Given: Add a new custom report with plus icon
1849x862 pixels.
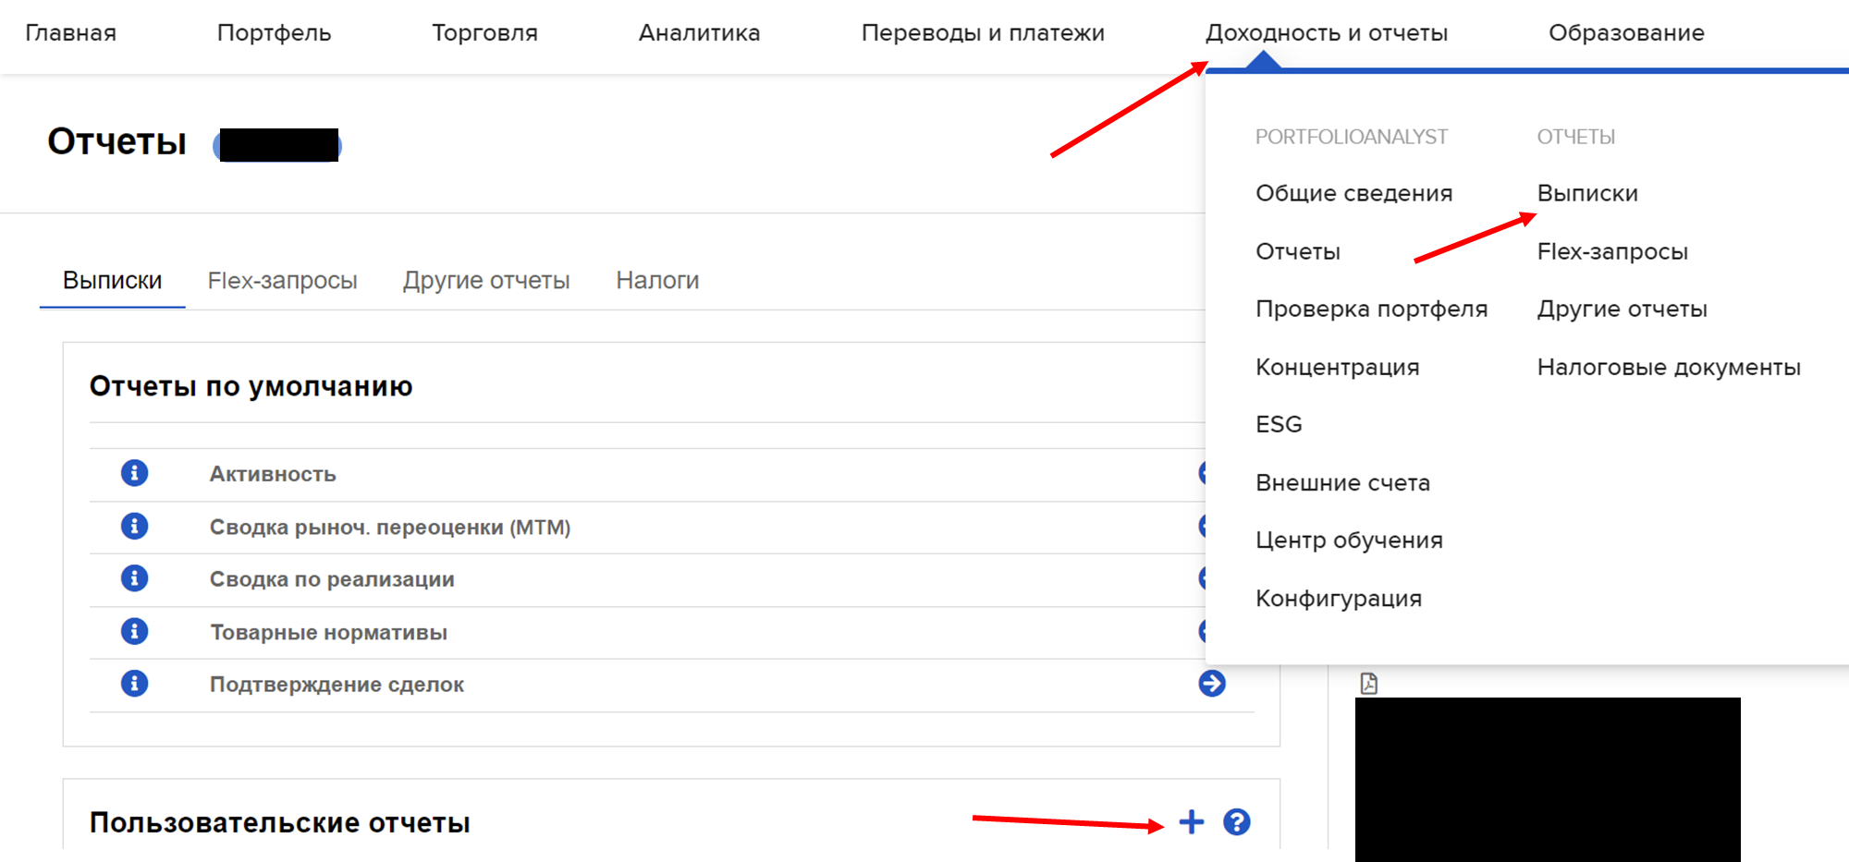Looking at the screenshot, I should (x=1192, y=821).
